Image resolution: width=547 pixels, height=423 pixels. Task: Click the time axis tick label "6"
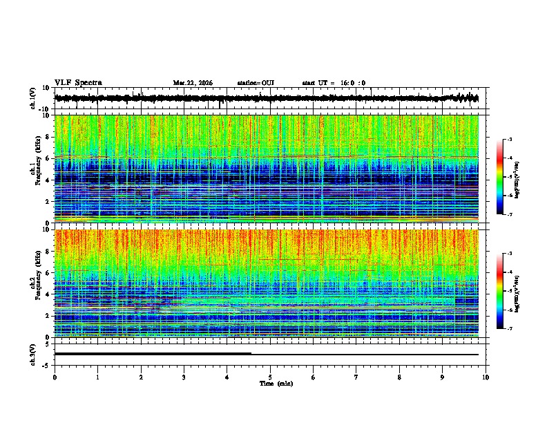coord(314,377)
